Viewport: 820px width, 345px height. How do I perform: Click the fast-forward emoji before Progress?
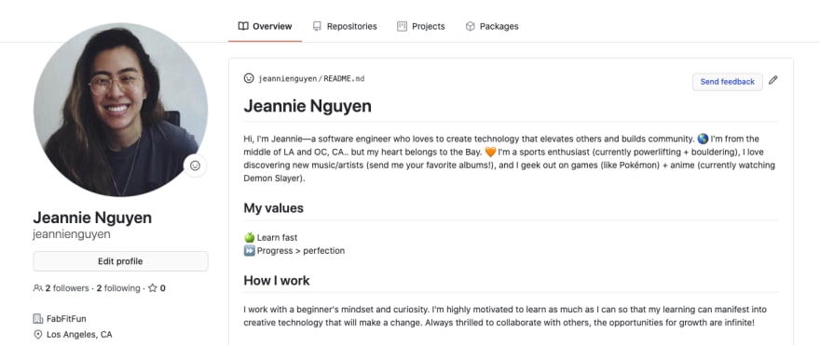point(250,250)
